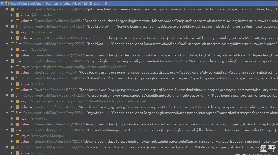
Task: Click icon beside key "myAdvice"
Action: click(17, 119)
